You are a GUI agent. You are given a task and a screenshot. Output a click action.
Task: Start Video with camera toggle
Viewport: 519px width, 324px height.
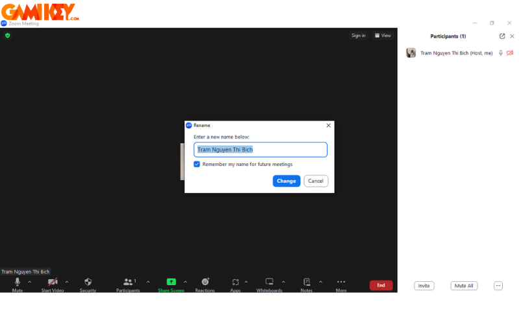[x=53, y=282]
